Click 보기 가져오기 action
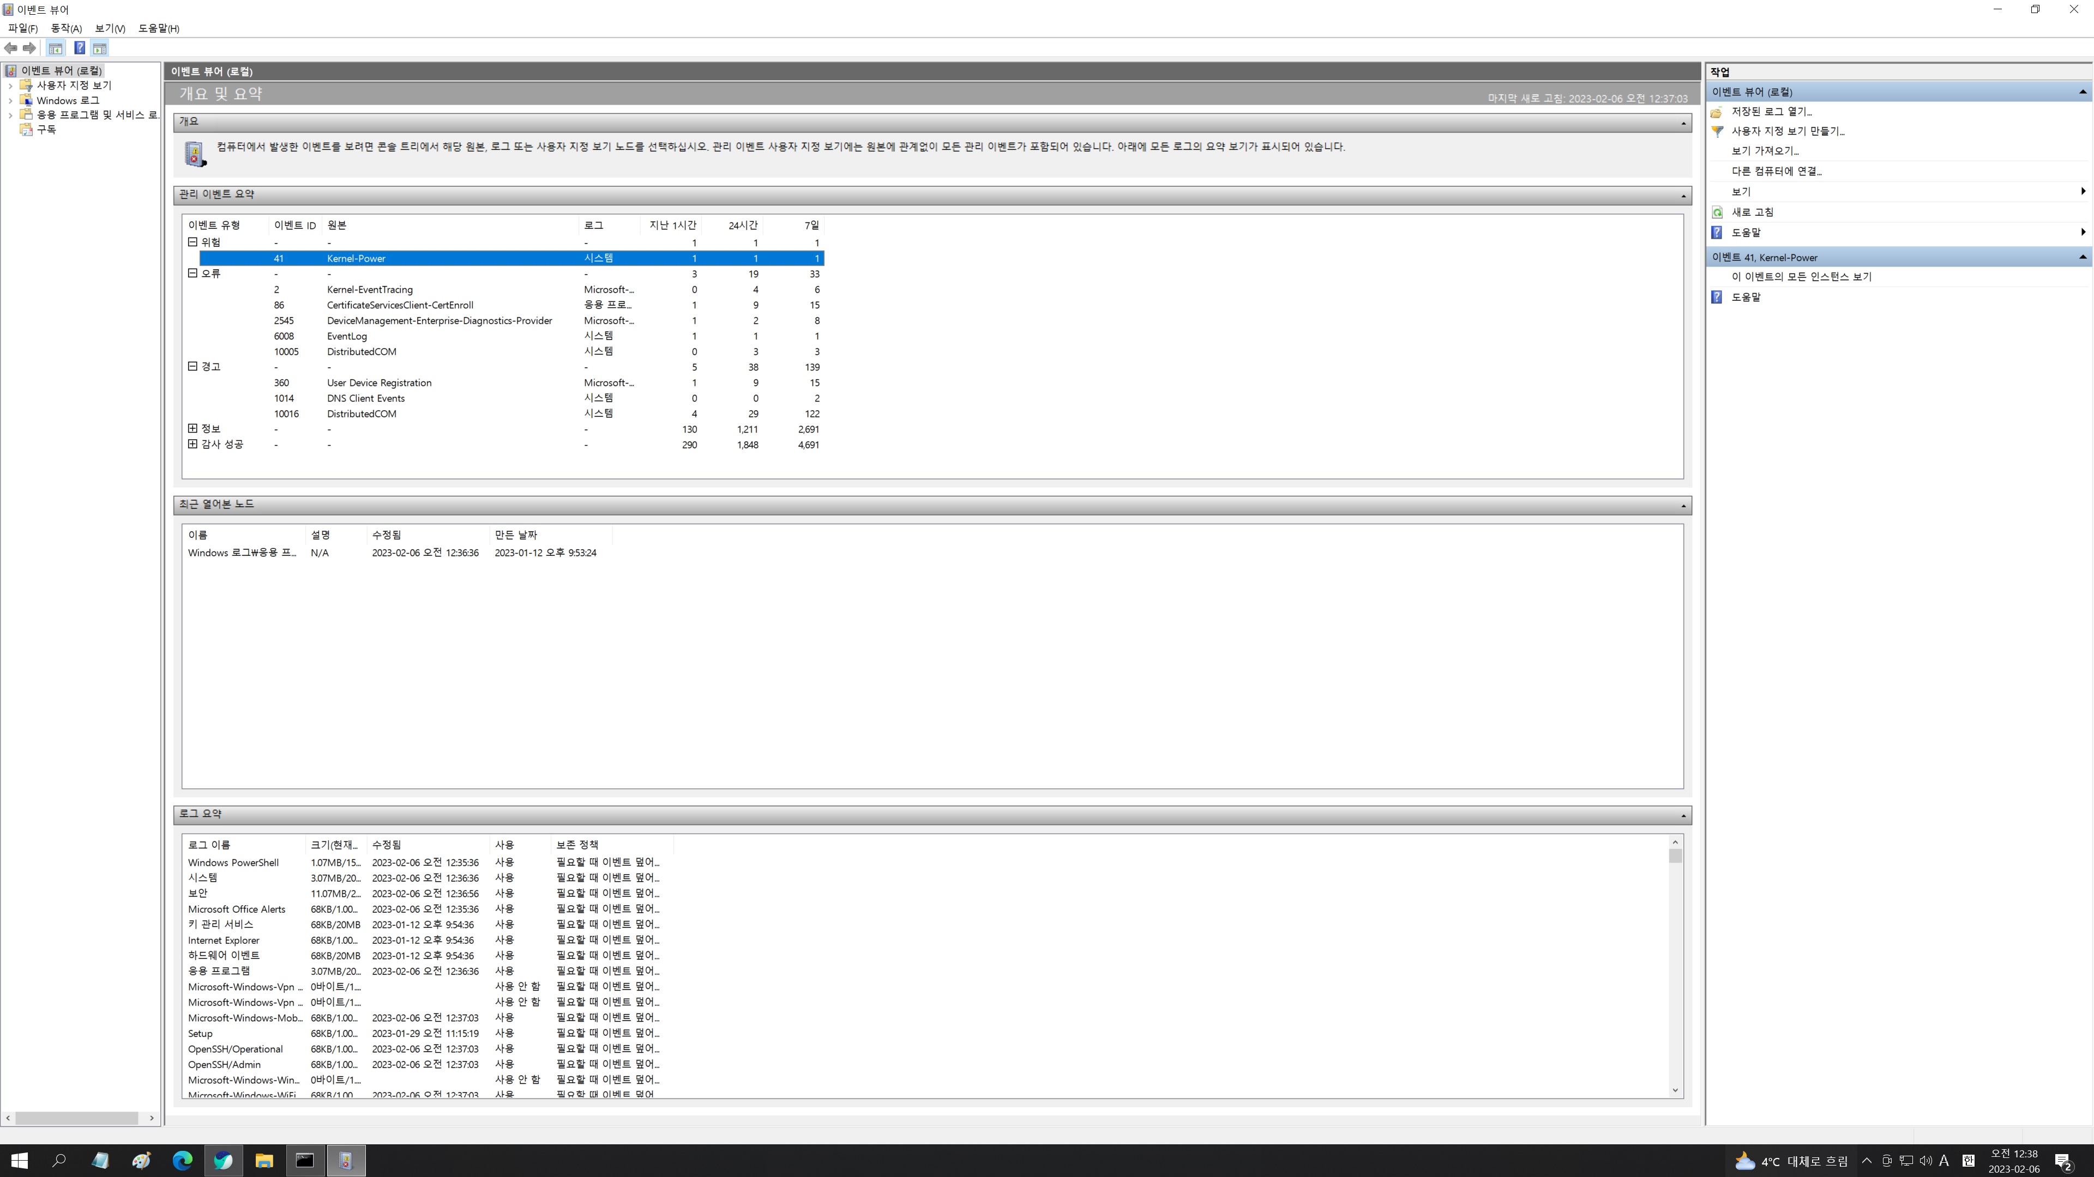 coord(1765,151)
